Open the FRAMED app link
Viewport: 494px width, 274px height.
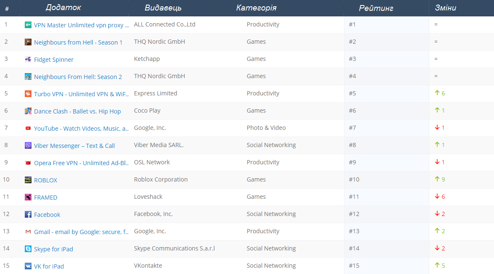[46, 198]
